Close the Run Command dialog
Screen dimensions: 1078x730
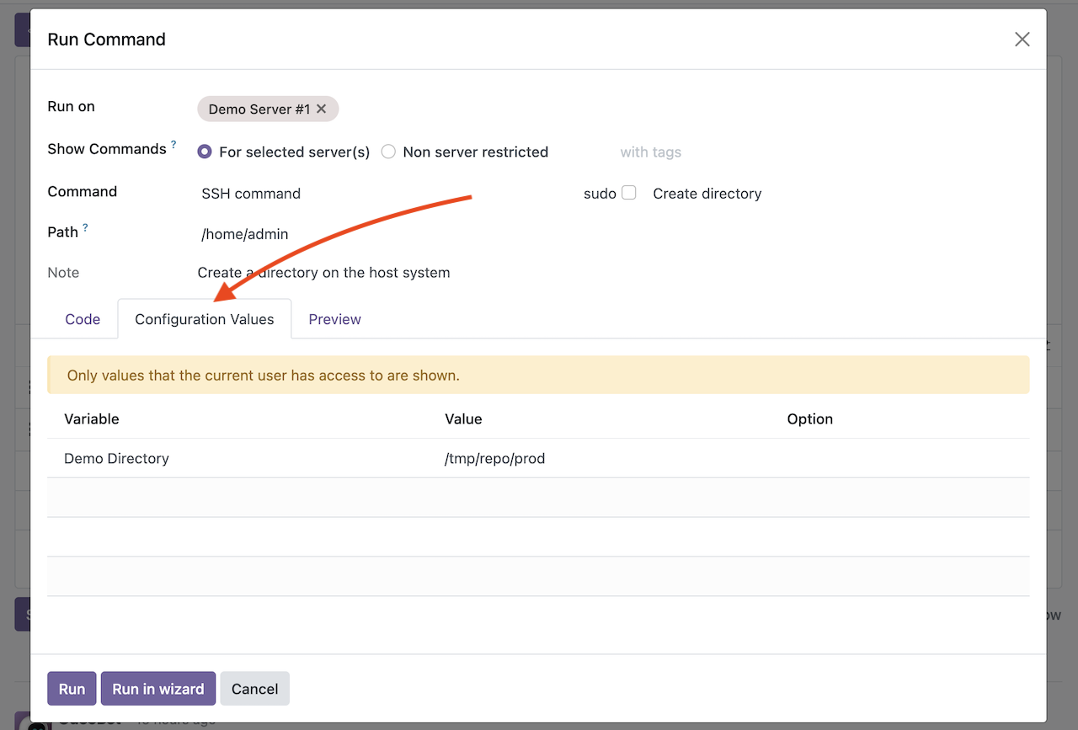[1022, 39]
